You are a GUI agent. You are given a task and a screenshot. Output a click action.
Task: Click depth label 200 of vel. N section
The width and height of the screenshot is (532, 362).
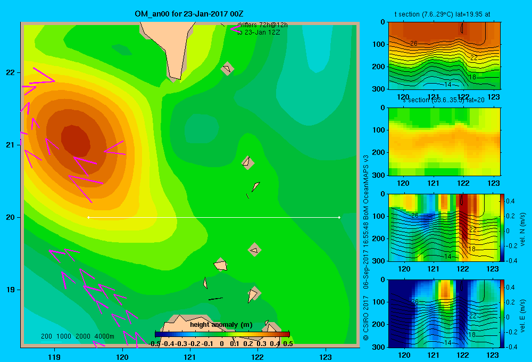click(379, 238)
